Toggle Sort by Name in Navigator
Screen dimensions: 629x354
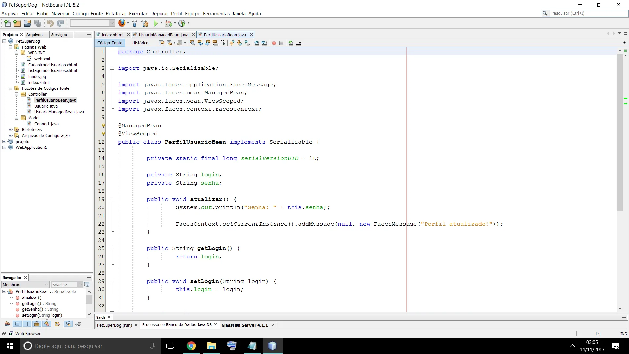tap(68, 324)
